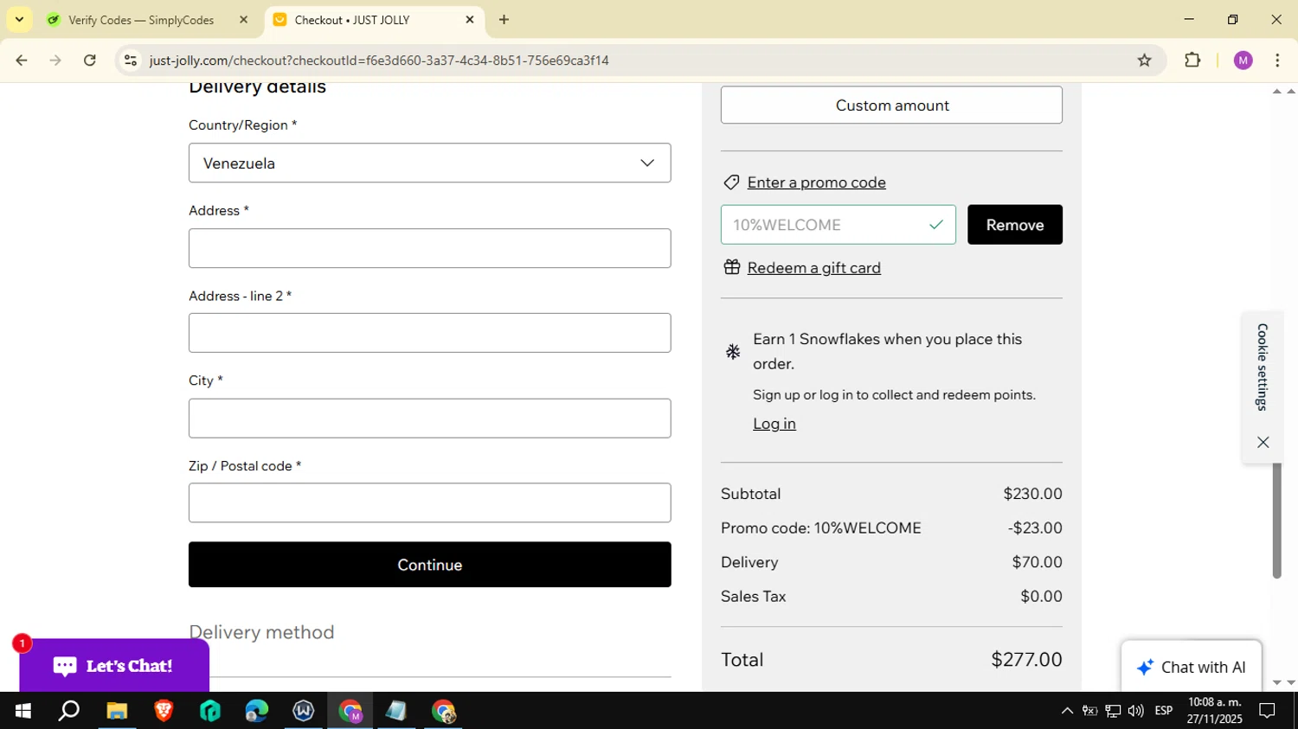Open the Enter a promo code link
Viewport: 1298px width, 729px height.
[816, 182]
